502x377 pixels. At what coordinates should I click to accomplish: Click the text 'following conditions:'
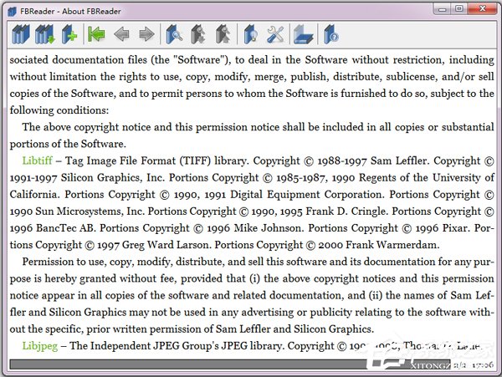click(59, 110)
